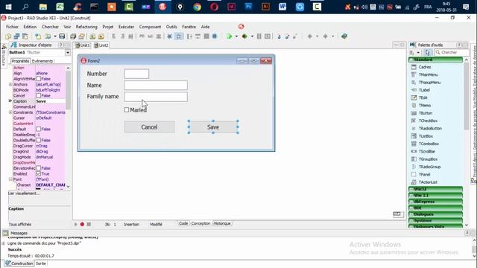Select the TMainMenu component in palette

428,74
